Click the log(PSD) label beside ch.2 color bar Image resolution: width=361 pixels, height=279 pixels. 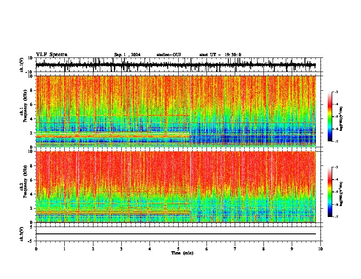tap(341, 194)
